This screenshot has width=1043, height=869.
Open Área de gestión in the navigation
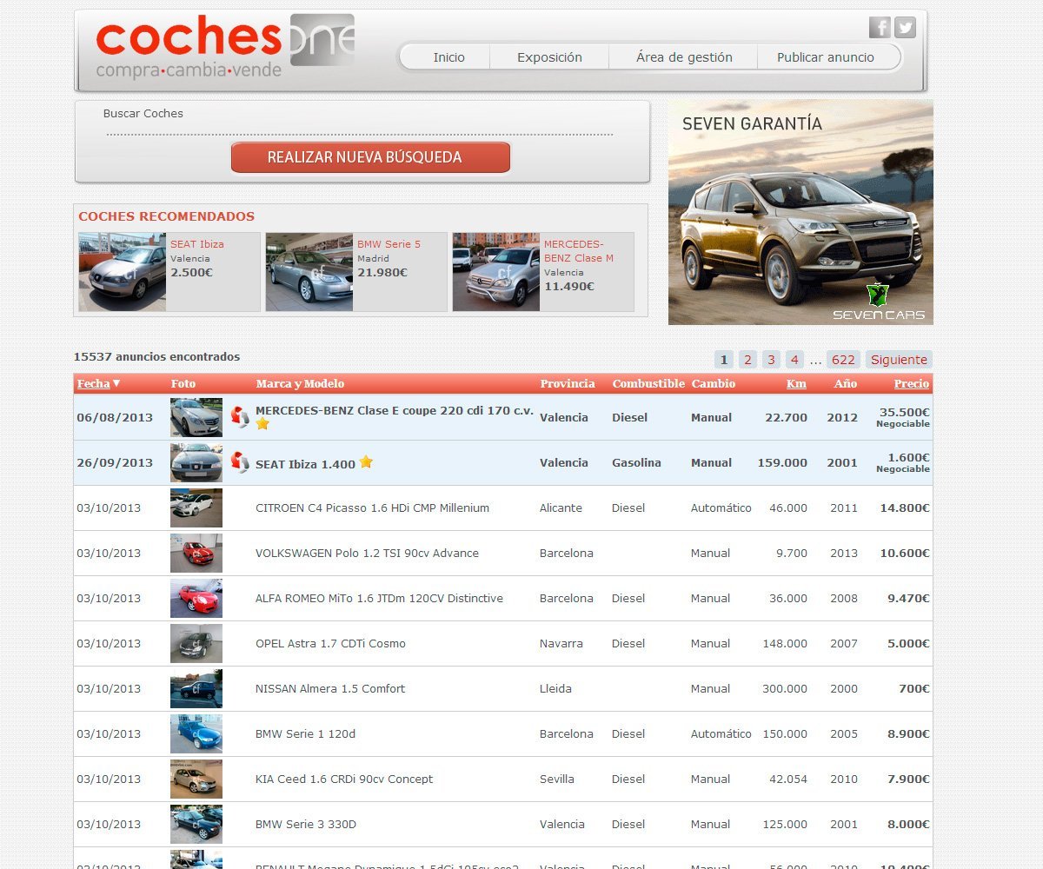coord(684,57)
